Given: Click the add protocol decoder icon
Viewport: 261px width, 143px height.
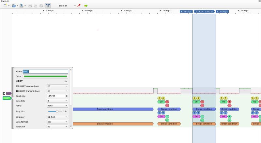Looking at the screenshot, I should (x=86, y=6).
